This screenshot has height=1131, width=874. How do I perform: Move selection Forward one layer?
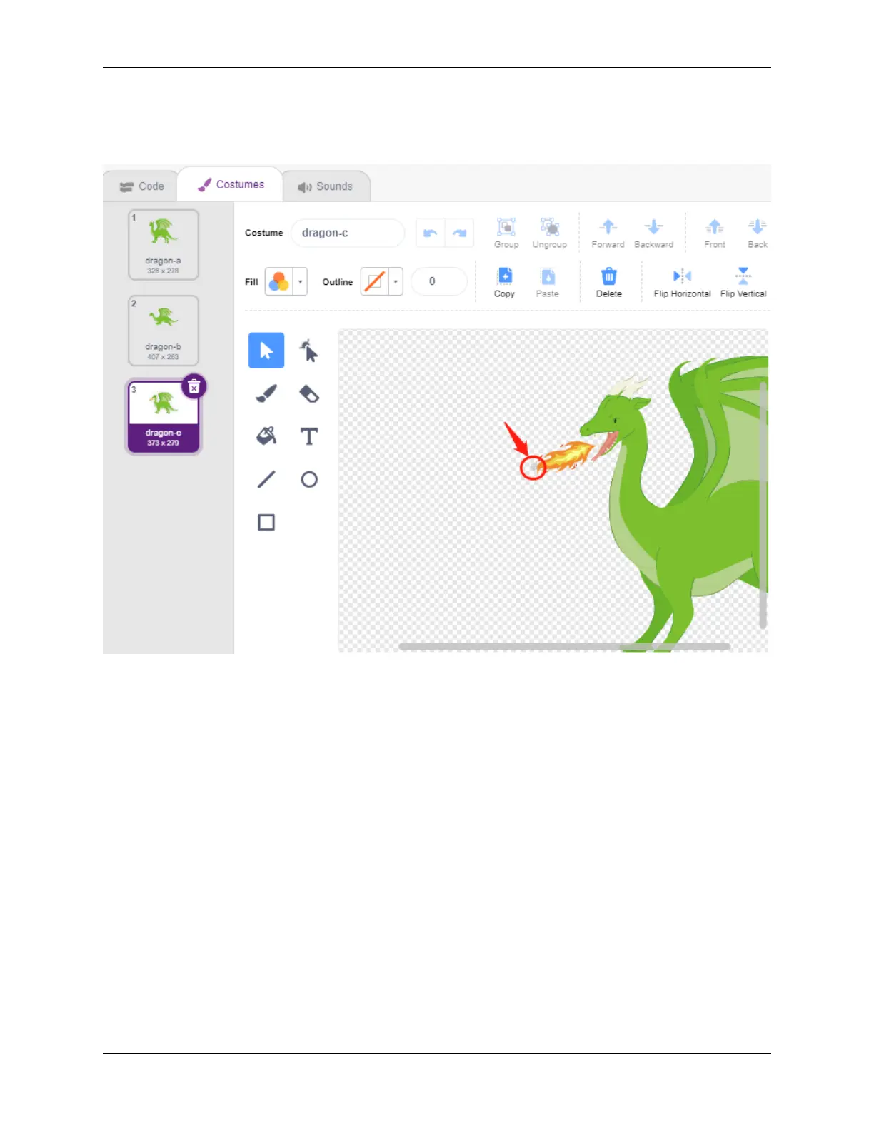pos(608,233)
